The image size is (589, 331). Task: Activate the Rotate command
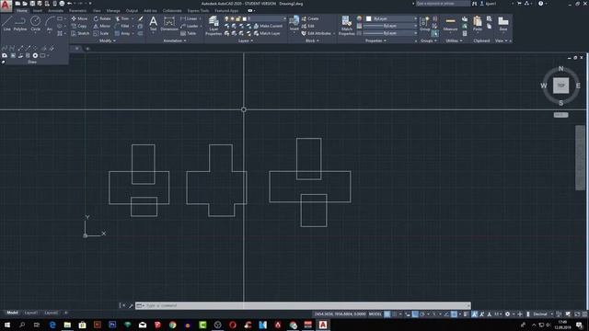[x=102, y=18]
